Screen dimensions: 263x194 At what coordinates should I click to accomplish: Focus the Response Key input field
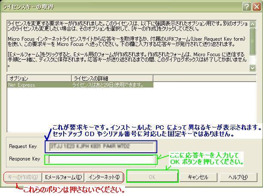[101, 159]
